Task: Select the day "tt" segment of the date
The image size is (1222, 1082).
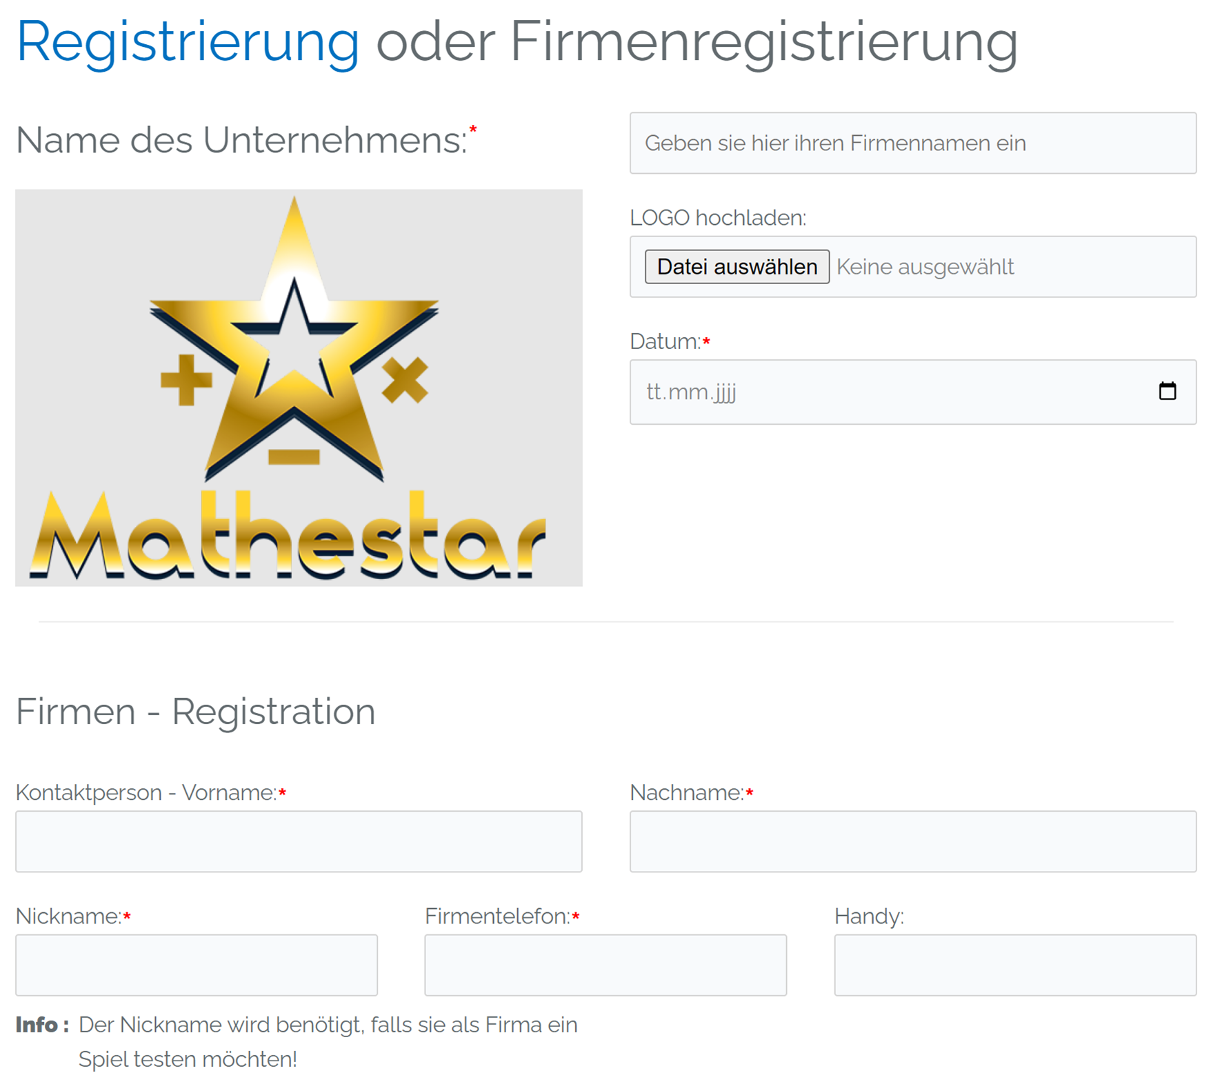Action: coord(654,392)
